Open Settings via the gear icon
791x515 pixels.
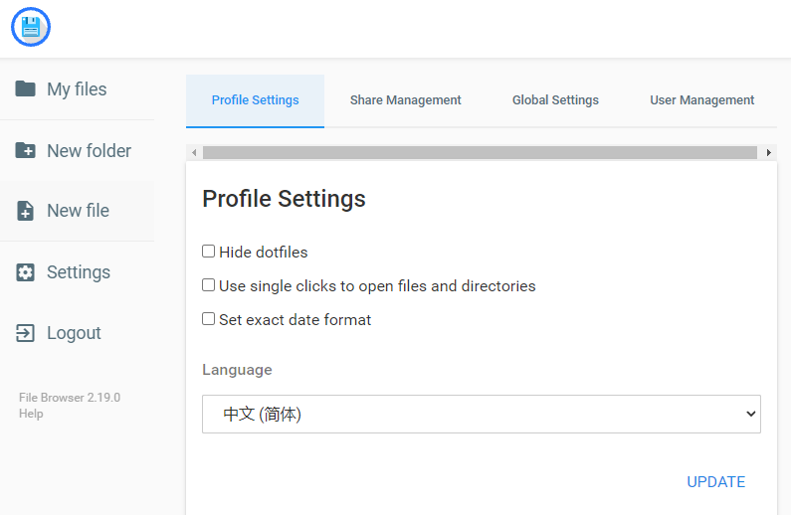point(26,272)
